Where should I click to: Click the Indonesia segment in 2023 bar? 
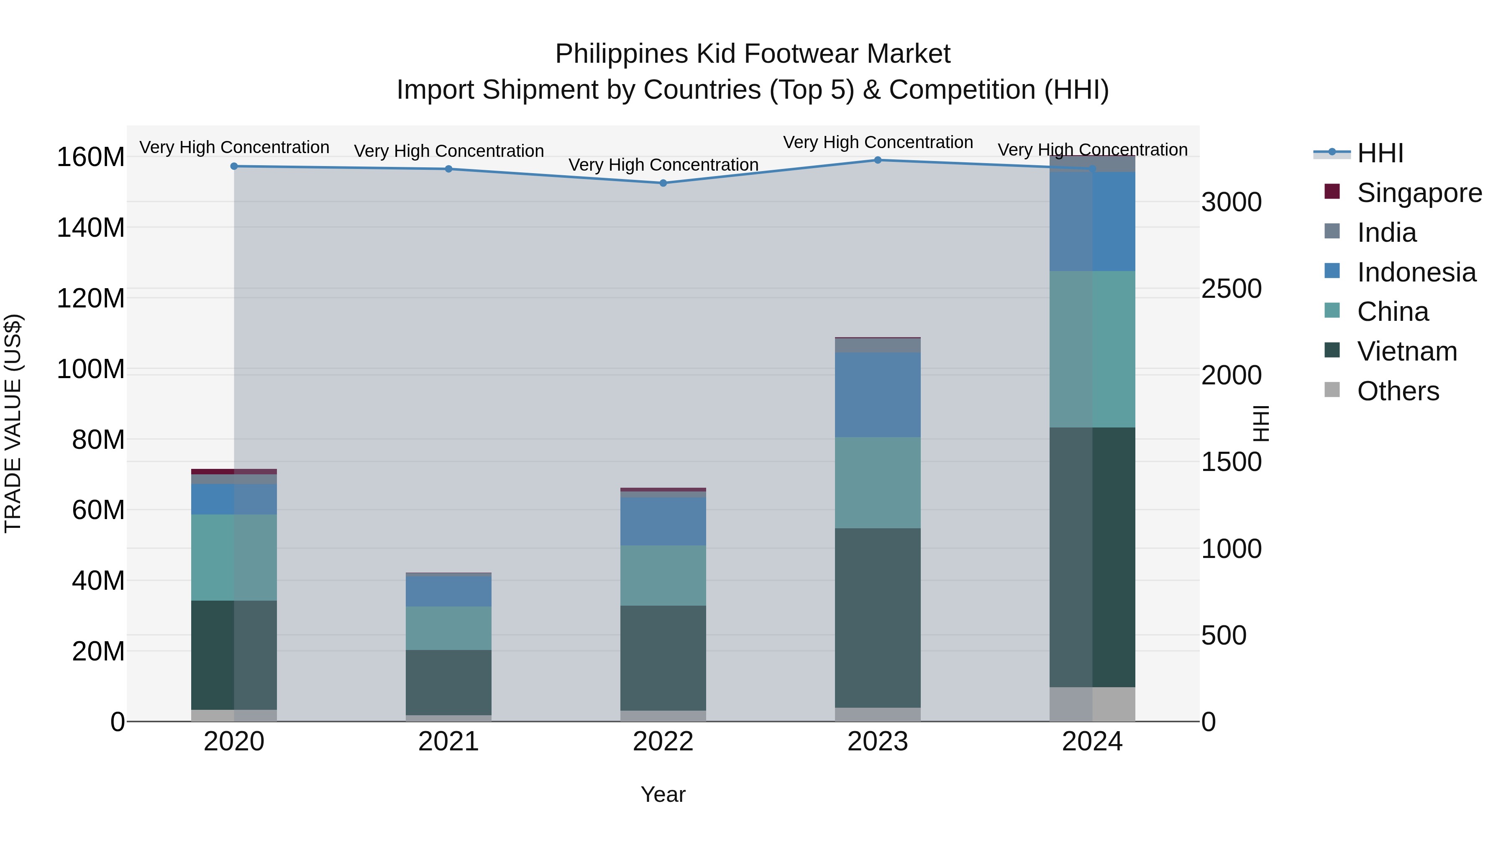tap(878, 395)
